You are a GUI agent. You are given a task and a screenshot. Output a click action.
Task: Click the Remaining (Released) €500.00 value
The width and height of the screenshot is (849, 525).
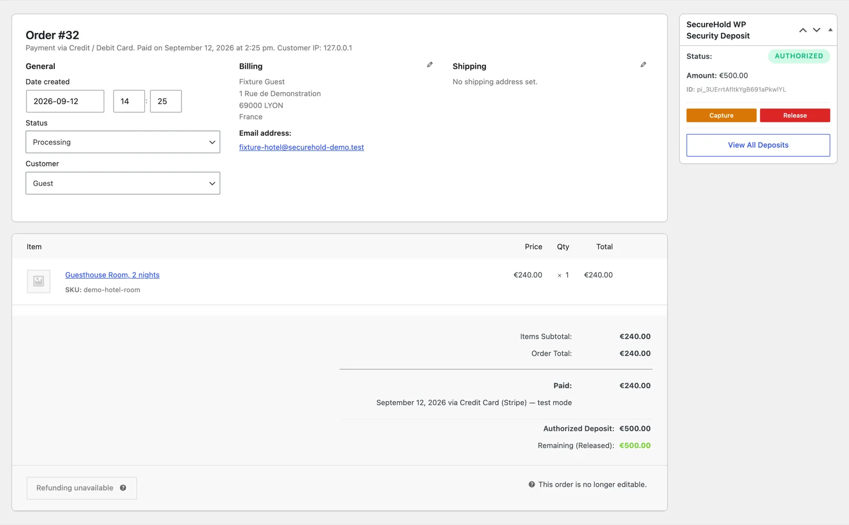(635, 446)
